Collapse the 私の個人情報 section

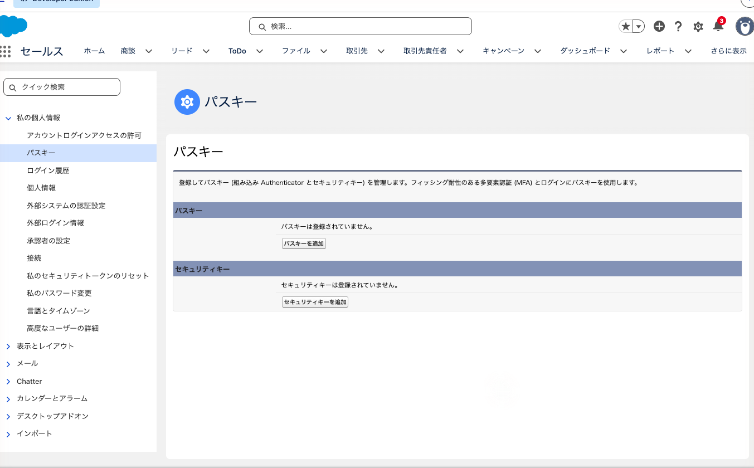(8, 118)
